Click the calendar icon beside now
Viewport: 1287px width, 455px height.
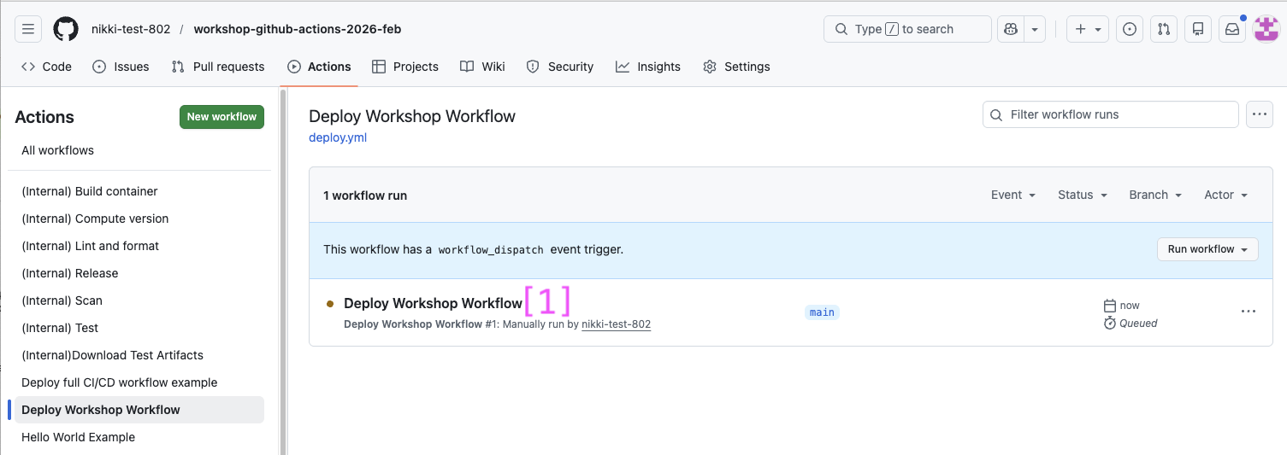pyautogui.click(x=1110, y=306)
